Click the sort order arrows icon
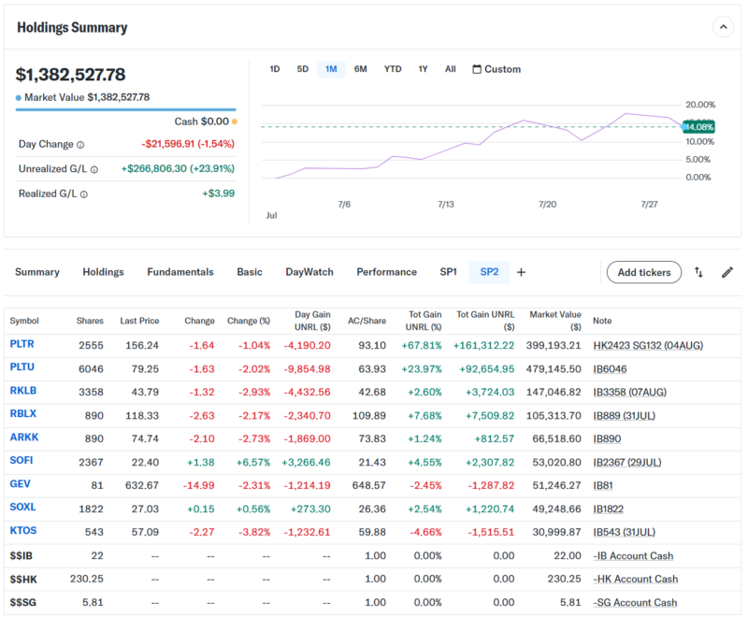The image size is (748, 617). (698, 272)
